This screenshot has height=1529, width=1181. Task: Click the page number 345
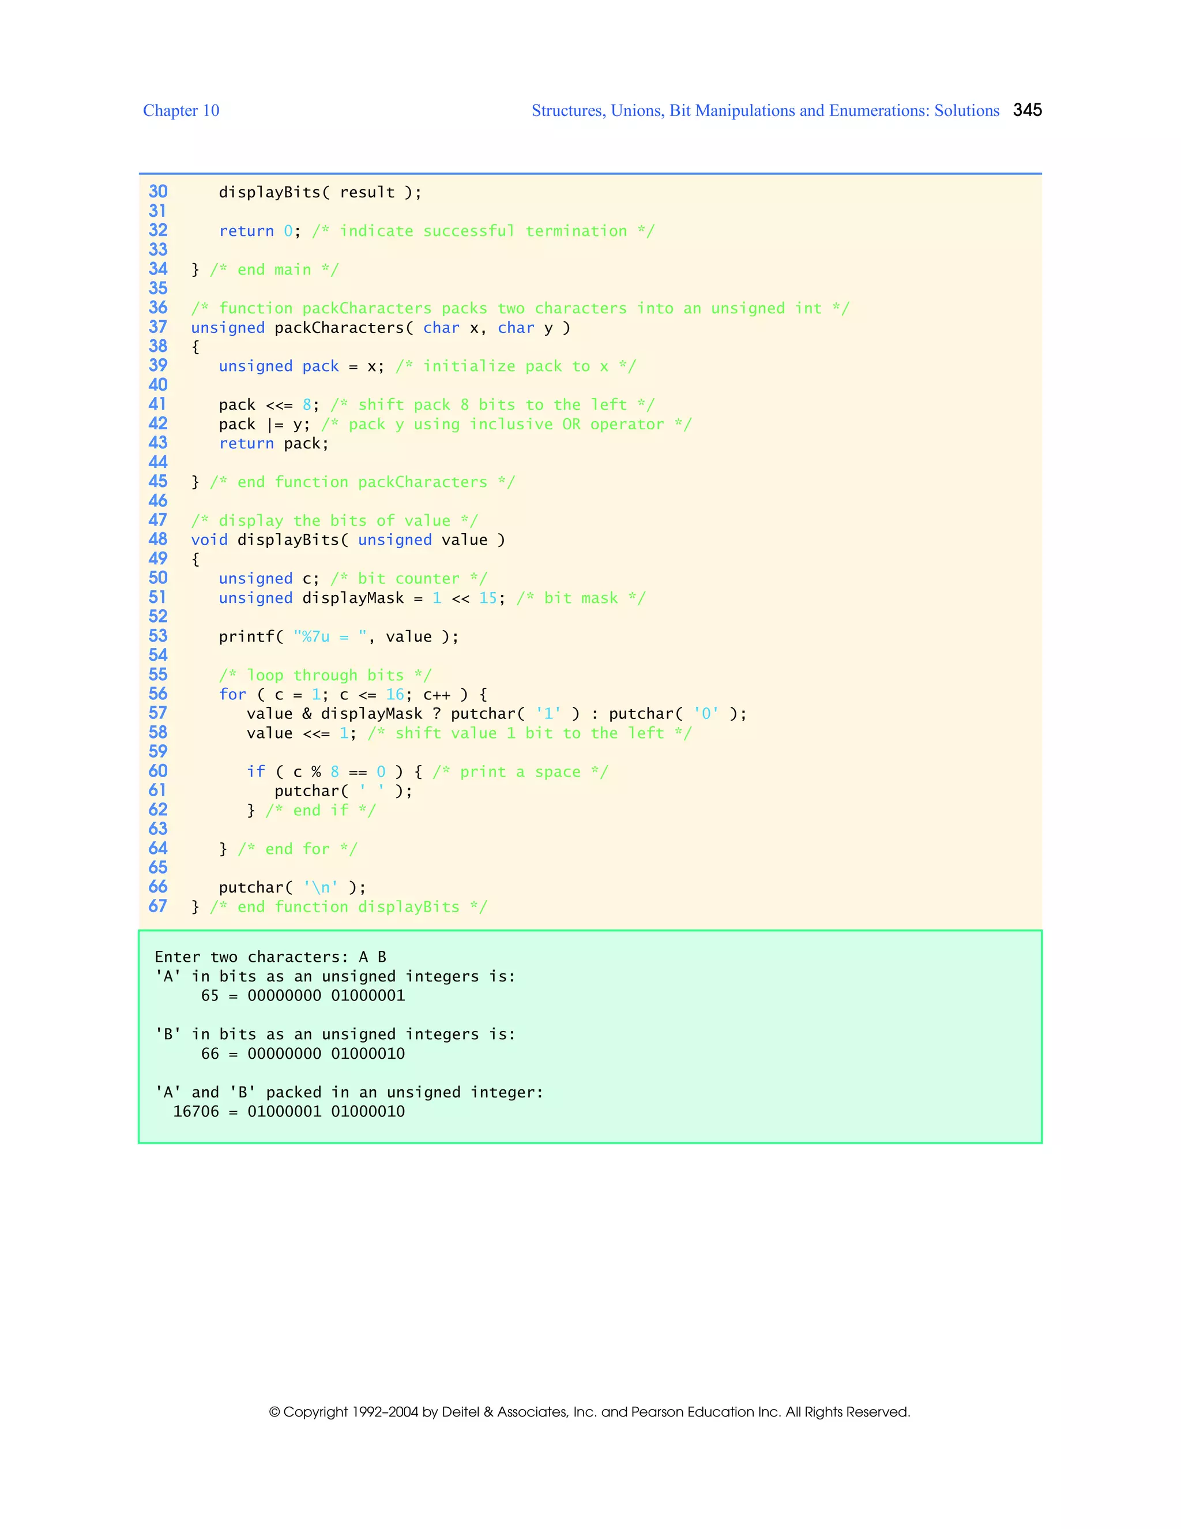click(1027, 110)
